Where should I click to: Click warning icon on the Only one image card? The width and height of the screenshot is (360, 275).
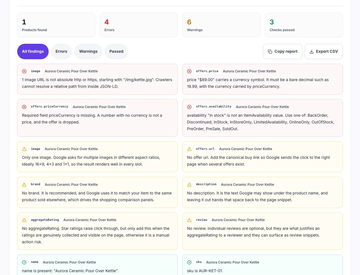[x=24, y=149]
